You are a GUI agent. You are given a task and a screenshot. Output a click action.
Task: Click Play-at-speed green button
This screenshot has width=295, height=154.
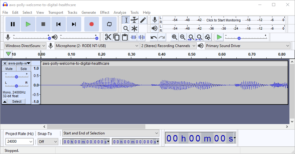pyautogui.click(x=219, y=37)
